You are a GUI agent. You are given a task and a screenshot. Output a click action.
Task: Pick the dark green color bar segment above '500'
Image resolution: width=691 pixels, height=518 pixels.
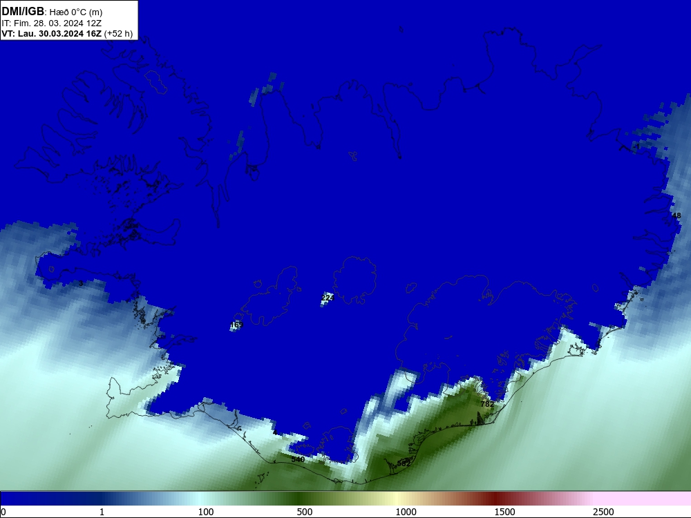[x=300, y=499]
